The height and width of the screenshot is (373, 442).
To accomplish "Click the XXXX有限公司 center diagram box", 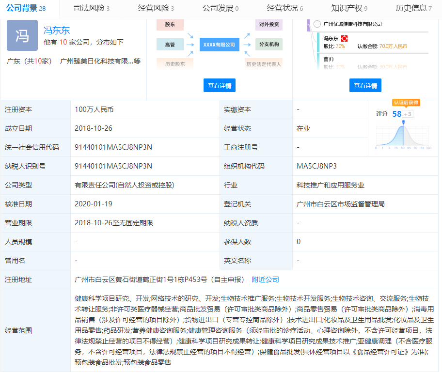I will (x=219, y=45).
